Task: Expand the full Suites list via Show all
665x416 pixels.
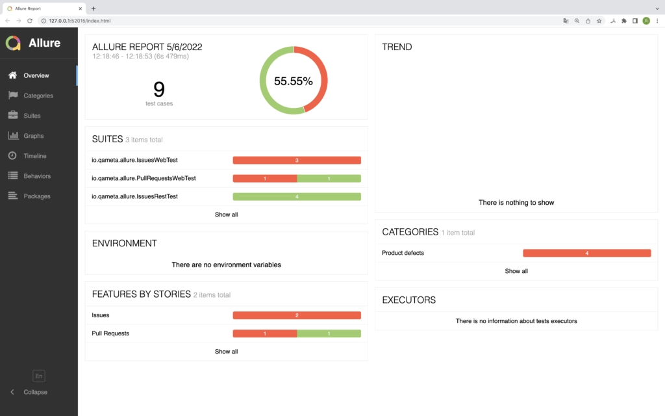Action: coord(226,214)
